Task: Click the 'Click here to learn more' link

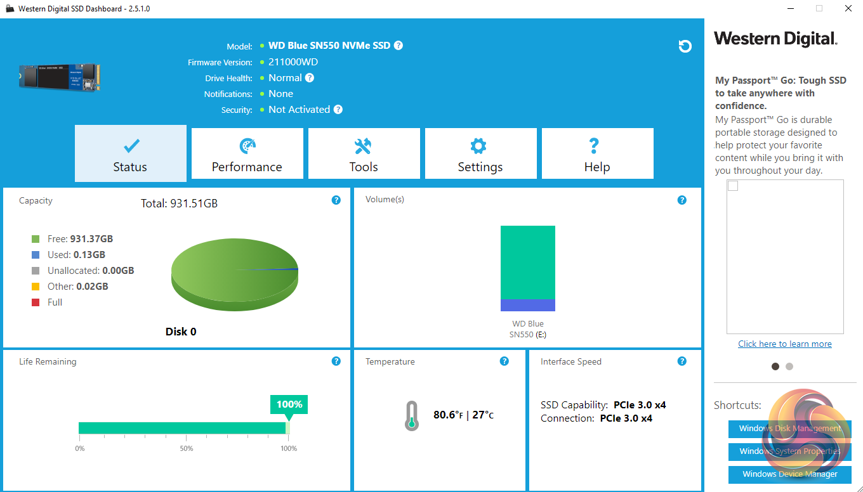Action: tap(785, 344)
